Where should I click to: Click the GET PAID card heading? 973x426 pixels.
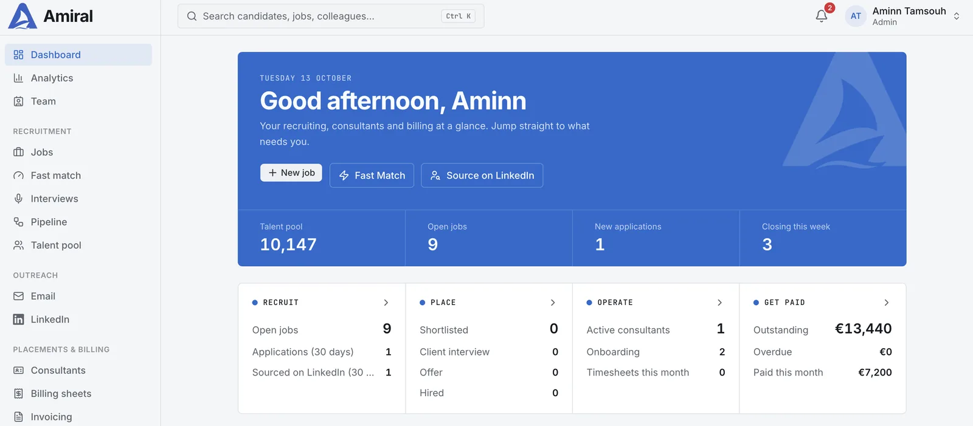pos(785,303)
